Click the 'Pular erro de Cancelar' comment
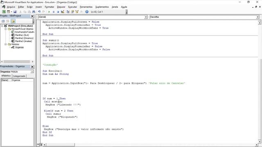 tap(167, 83)
